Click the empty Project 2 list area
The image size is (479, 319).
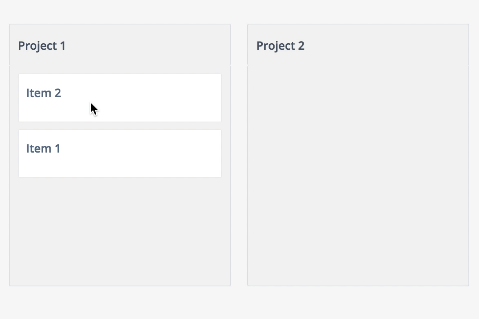pos(358,175)
